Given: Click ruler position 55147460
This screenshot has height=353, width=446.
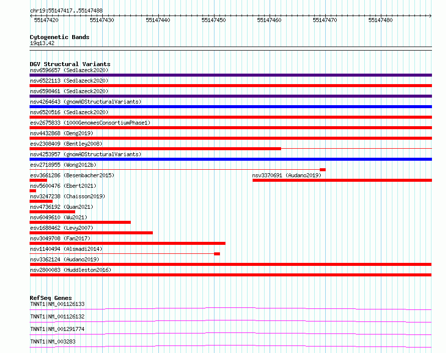Looking at the screenshot, I should [269, 20].
